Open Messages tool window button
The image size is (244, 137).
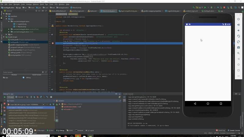pyautogui.click(x=39, y=131)
